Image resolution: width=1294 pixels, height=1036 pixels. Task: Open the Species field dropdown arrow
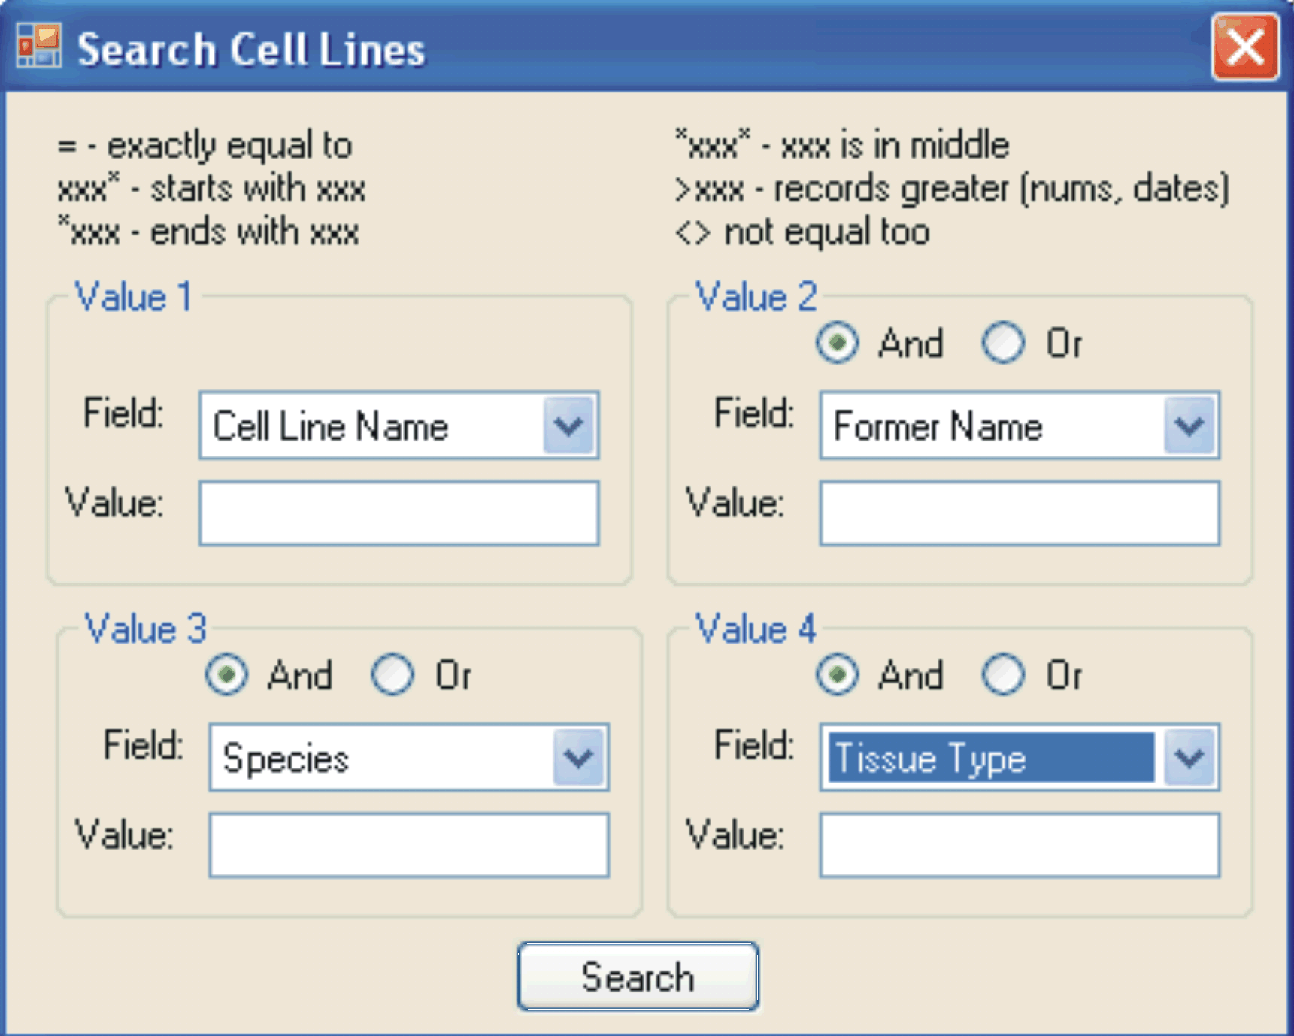(578, 758)
